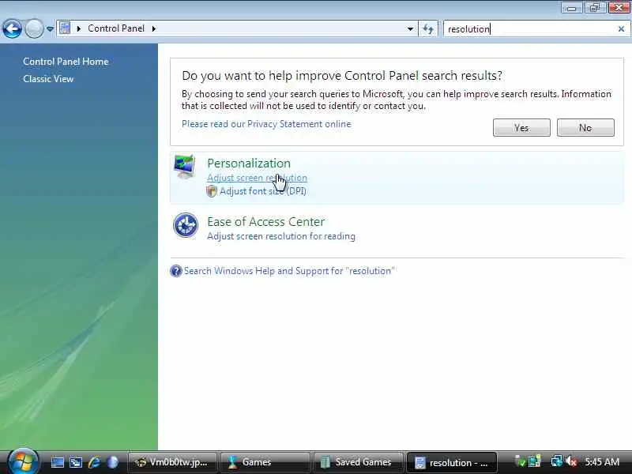Switch to the Games taskbar window
632x474 pixels.
(x=265, y=462)
